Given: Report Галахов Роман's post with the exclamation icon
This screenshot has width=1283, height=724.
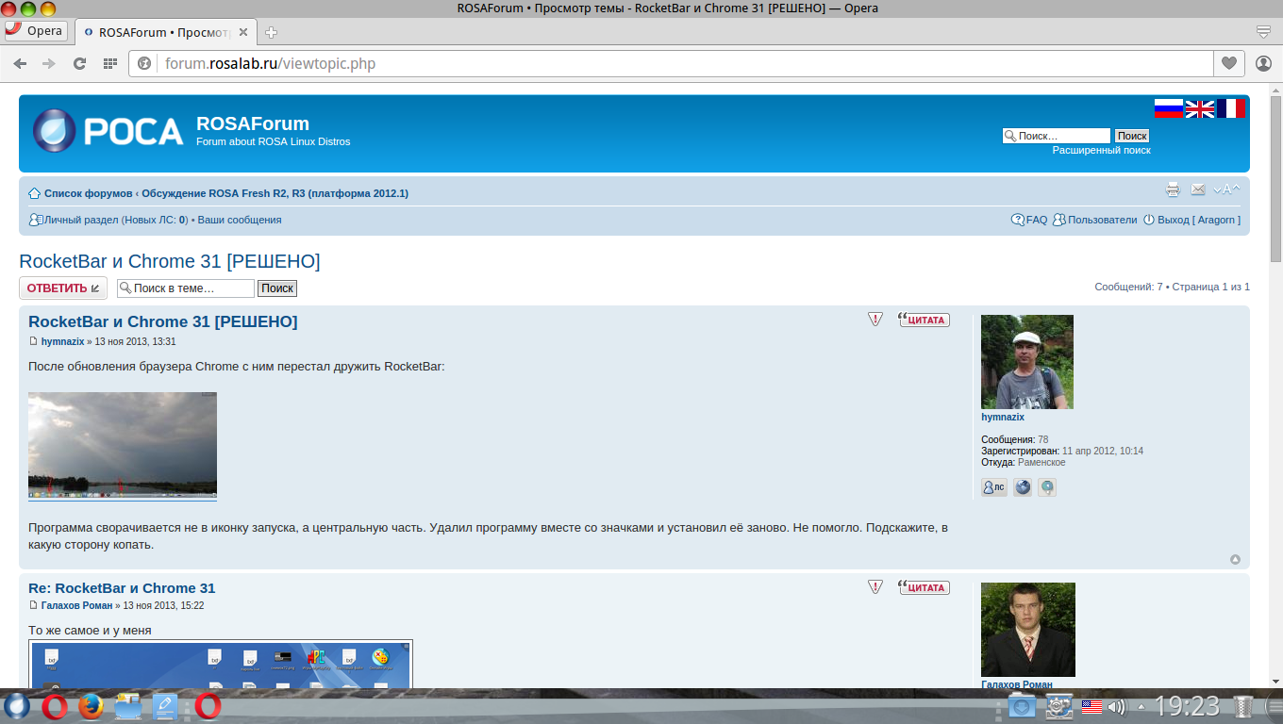Looking at the screenshot, I should point(875,586).
